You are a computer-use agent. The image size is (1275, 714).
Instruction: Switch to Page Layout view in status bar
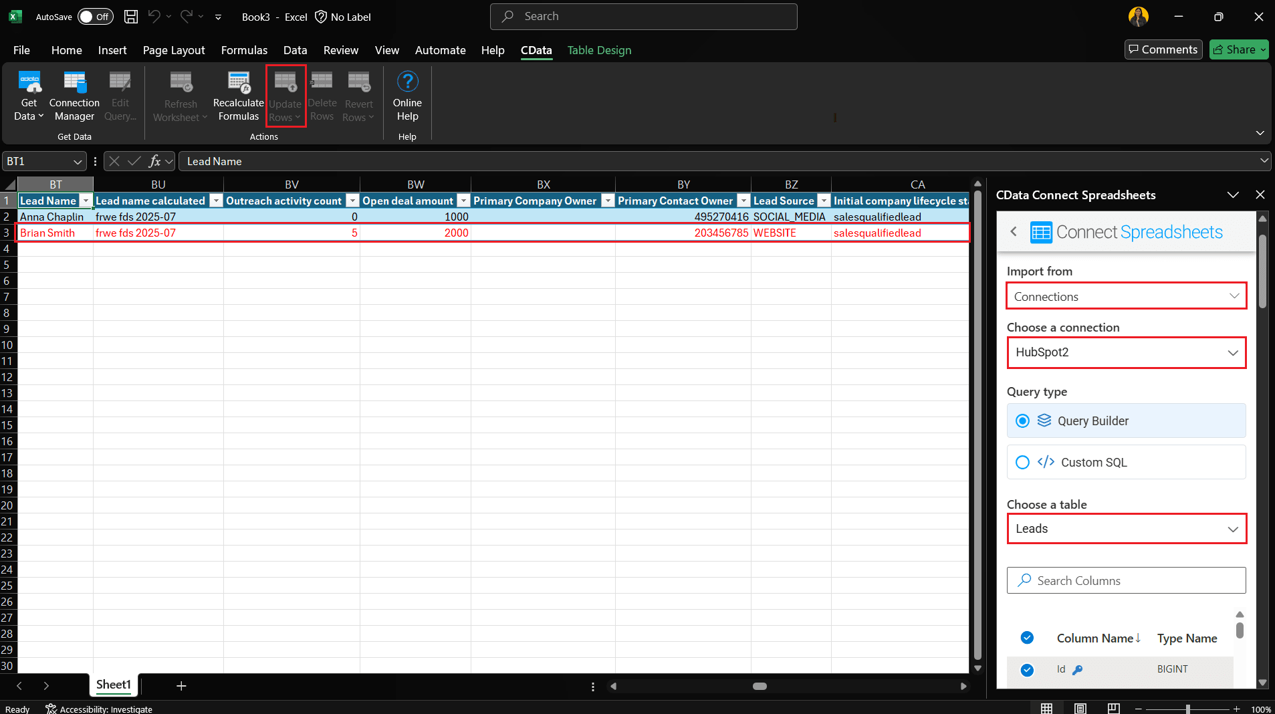(1080, 709)
